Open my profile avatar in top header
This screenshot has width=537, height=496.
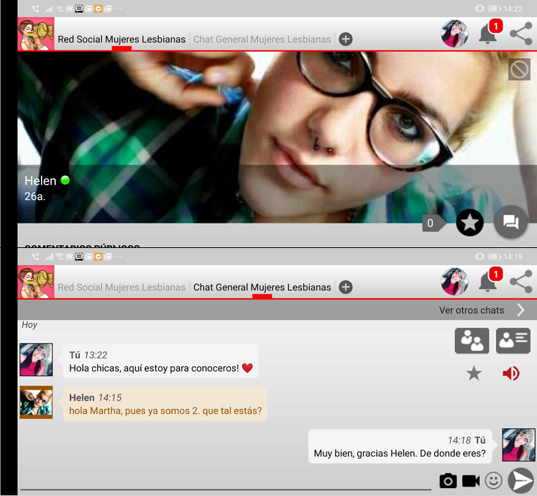point(454,34)
